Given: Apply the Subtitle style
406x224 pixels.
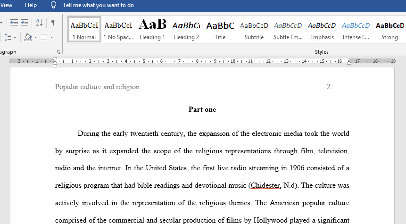Looking at the screenshot, I should (254, 30).
